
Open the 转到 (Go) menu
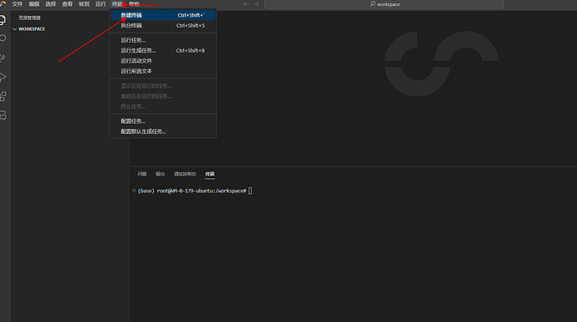click(x=84, y=4)
